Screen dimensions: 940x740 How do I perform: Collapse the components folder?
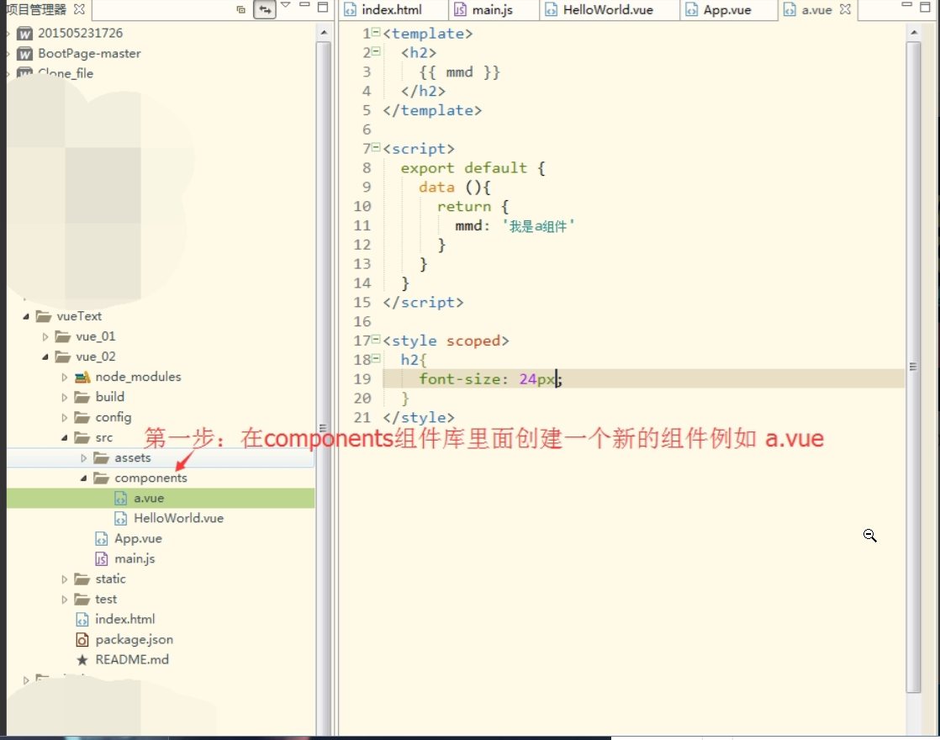83,478
